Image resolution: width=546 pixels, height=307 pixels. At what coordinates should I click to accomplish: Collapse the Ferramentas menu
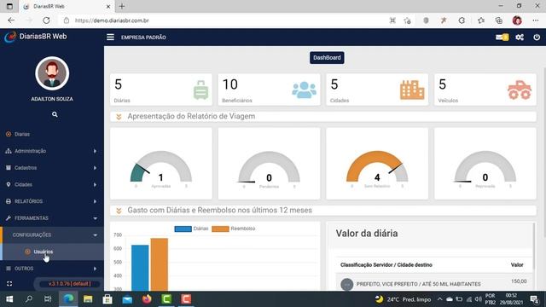[x=52, y=218]
